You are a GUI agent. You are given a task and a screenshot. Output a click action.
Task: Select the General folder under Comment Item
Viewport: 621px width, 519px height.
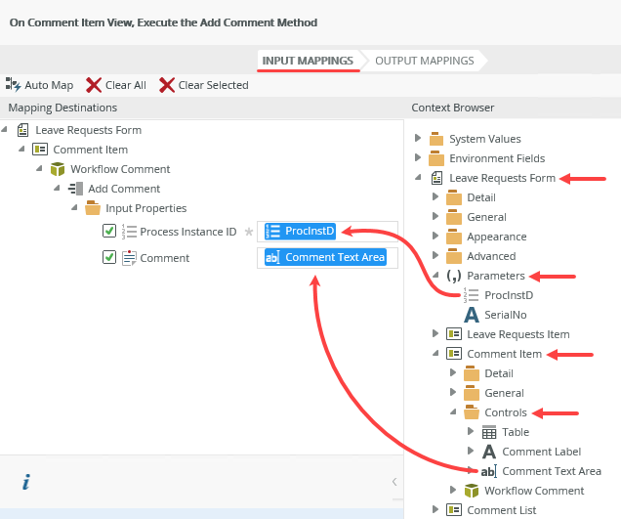pos(504,393)
